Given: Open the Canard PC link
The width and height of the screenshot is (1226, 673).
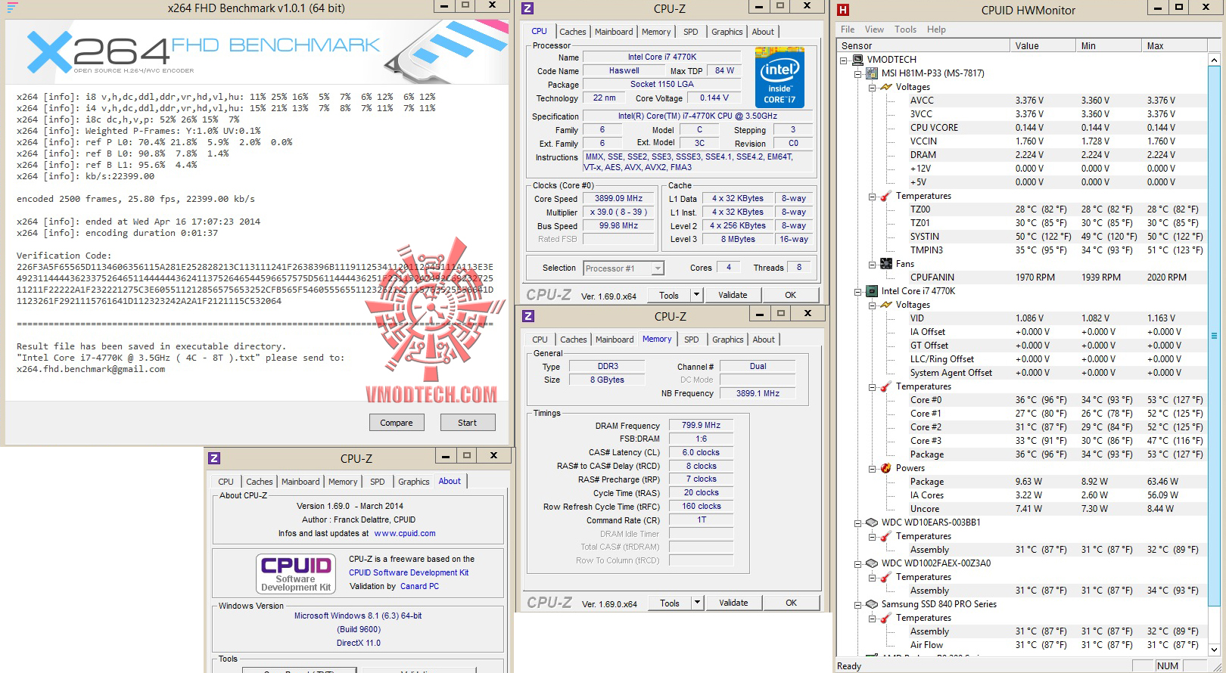Looking at the screenshot, I should click(419, 586).
